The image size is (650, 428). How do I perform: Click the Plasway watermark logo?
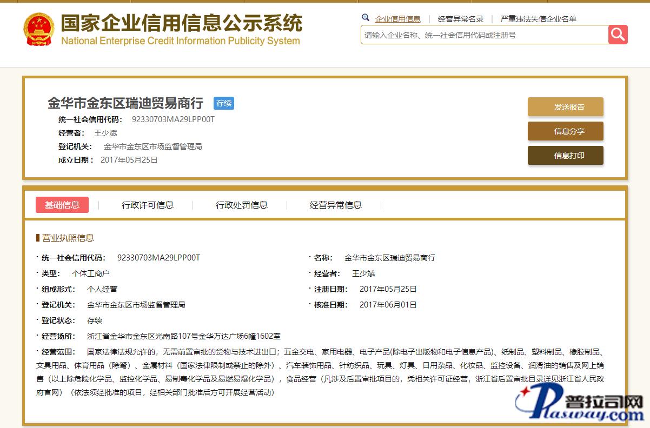579,405
